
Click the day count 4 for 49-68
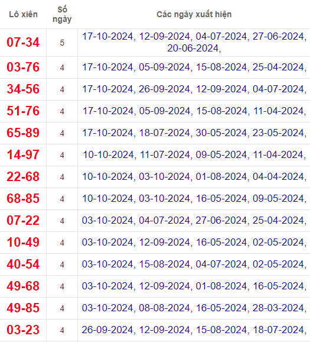click(62, 286)
